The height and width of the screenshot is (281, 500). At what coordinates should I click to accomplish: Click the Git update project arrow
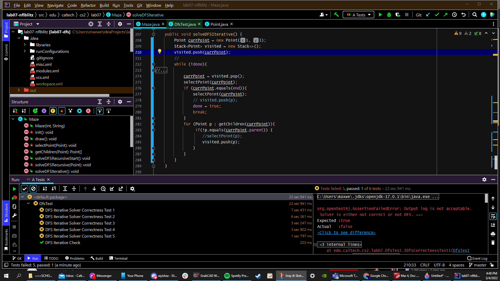coord(428,15)
